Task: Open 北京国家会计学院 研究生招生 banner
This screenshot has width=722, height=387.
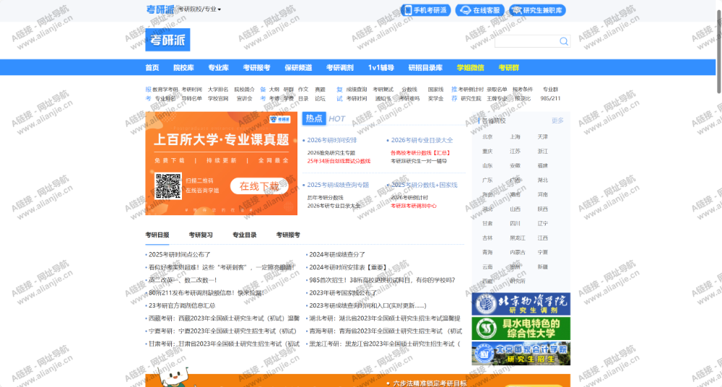Action: point(521,353)
